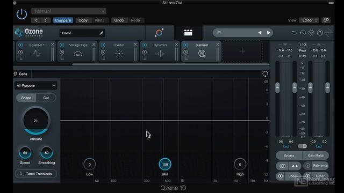Image resolution: width=344 pixels, height=193 pixels.
Task: Go to previous preset arrow
Action: click(x=36, y=20)
